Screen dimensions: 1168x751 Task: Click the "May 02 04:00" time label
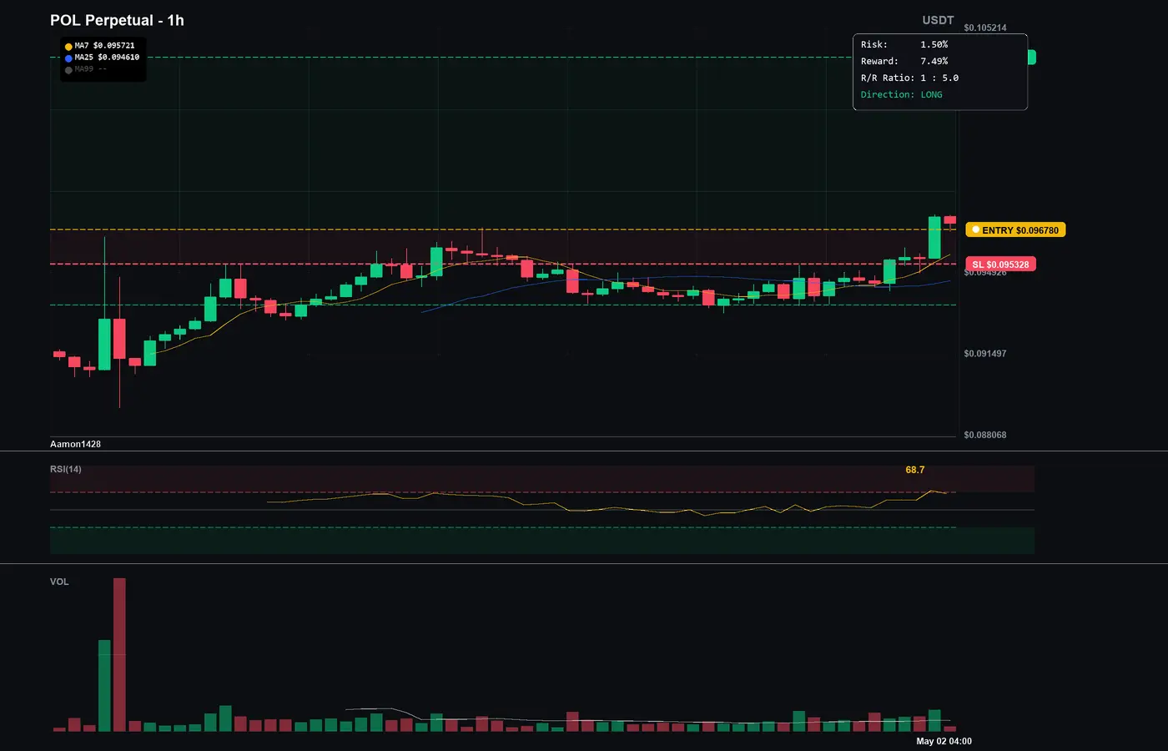pyautogui.click(x=944, y=741)
